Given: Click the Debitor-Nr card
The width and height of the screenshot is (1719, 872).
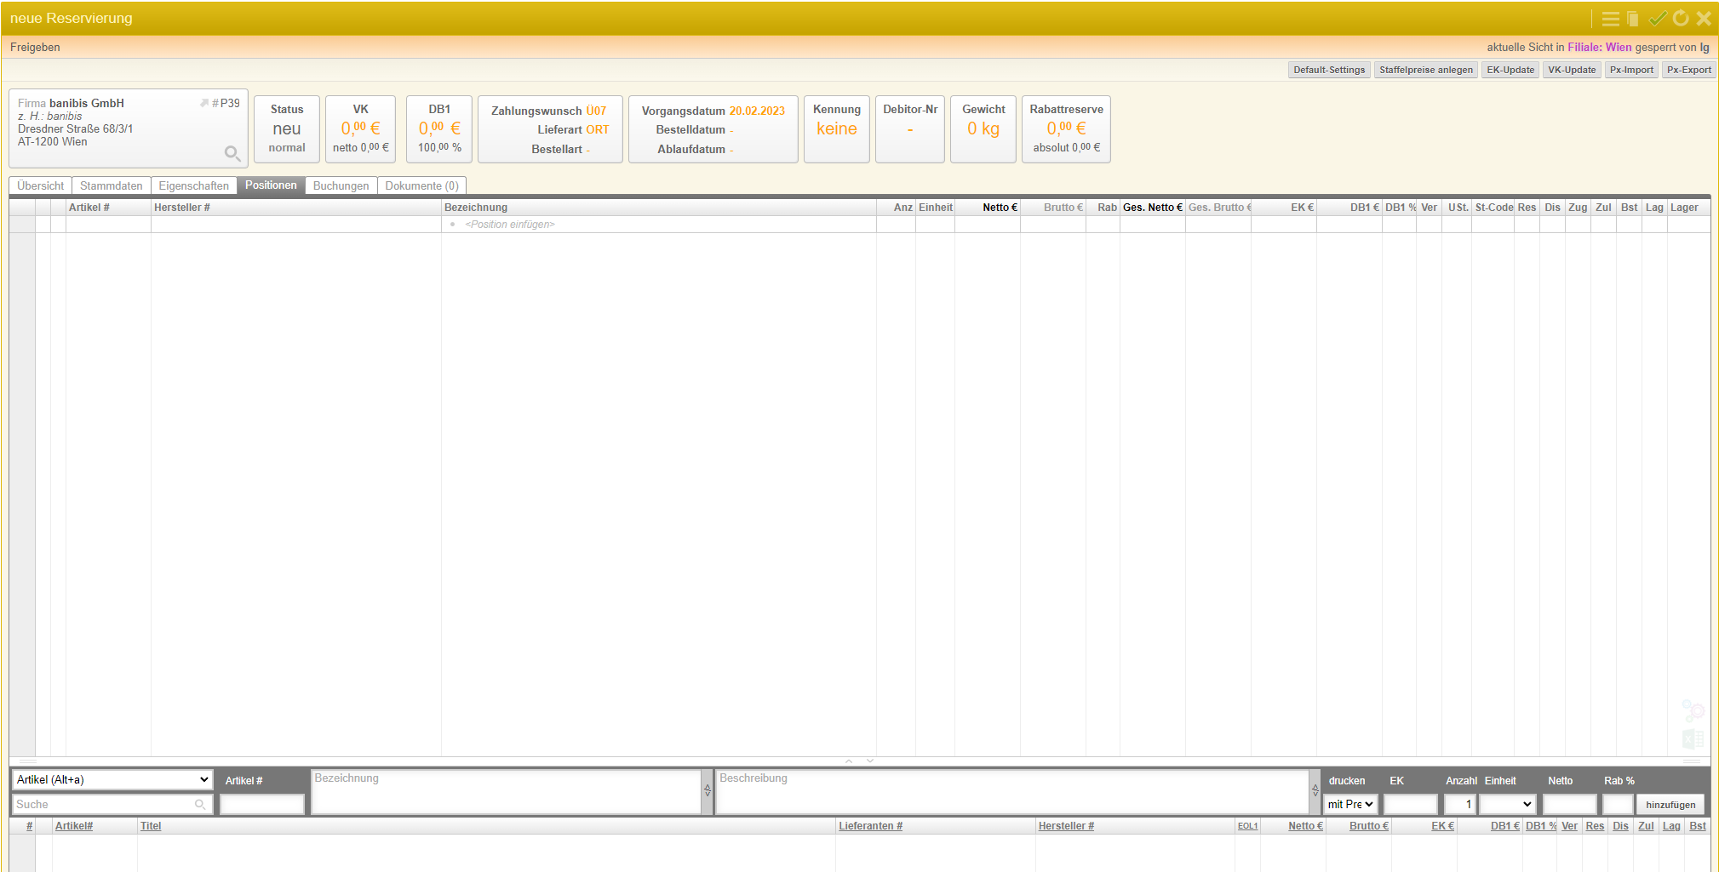Looking at the screenshot, I should 910,128.
